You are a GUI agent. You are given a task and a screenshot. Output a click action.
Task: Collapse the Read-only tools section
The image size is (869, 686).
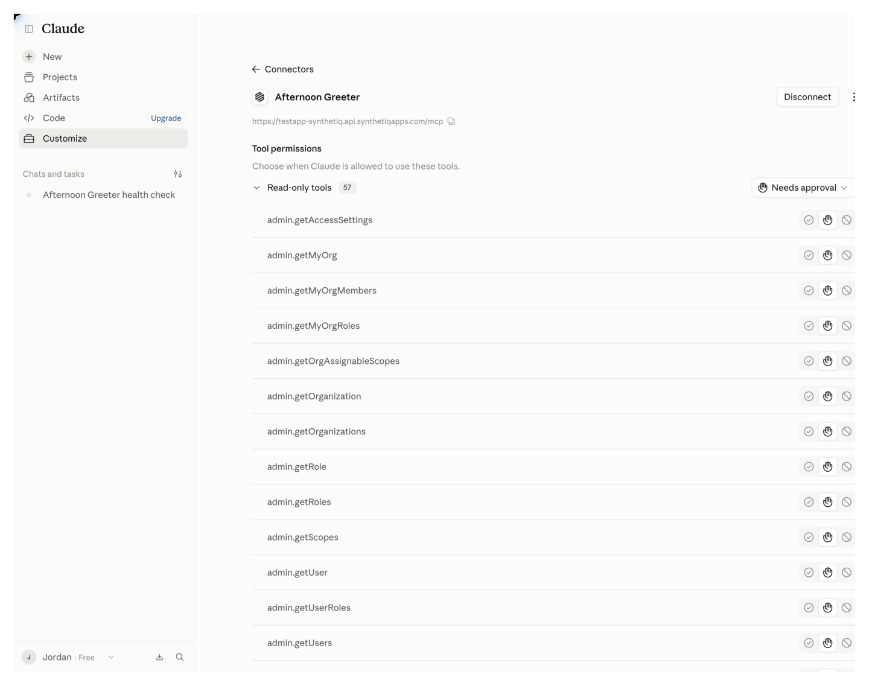click(256, 188)
